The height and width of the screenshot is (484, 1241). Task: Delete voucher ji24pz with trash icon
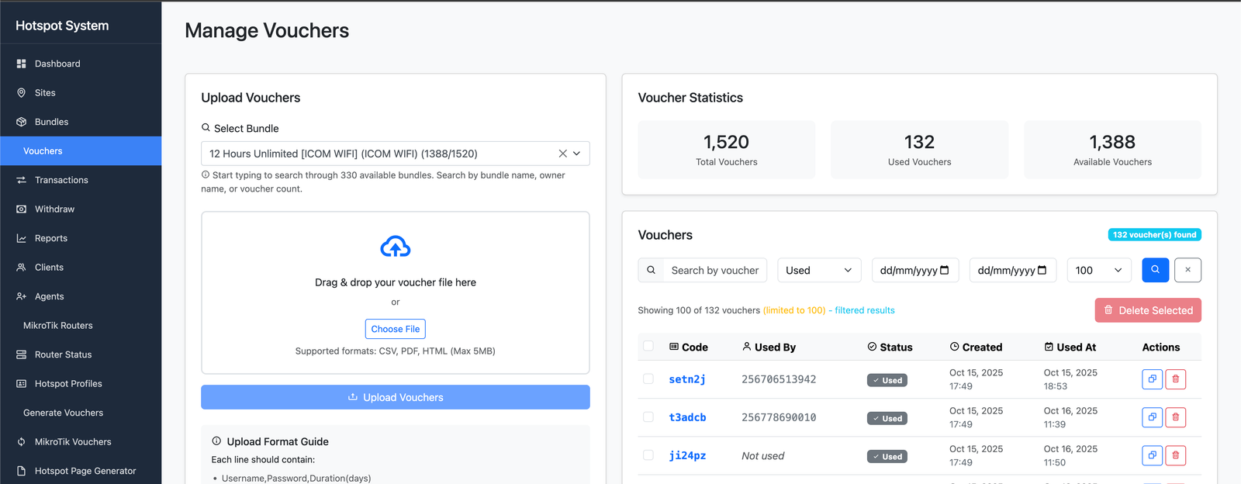pos(1176,455)
